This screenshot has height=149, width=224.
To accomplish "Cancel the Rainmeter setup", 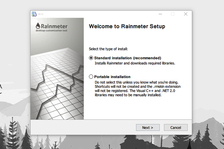I will 176,127.
